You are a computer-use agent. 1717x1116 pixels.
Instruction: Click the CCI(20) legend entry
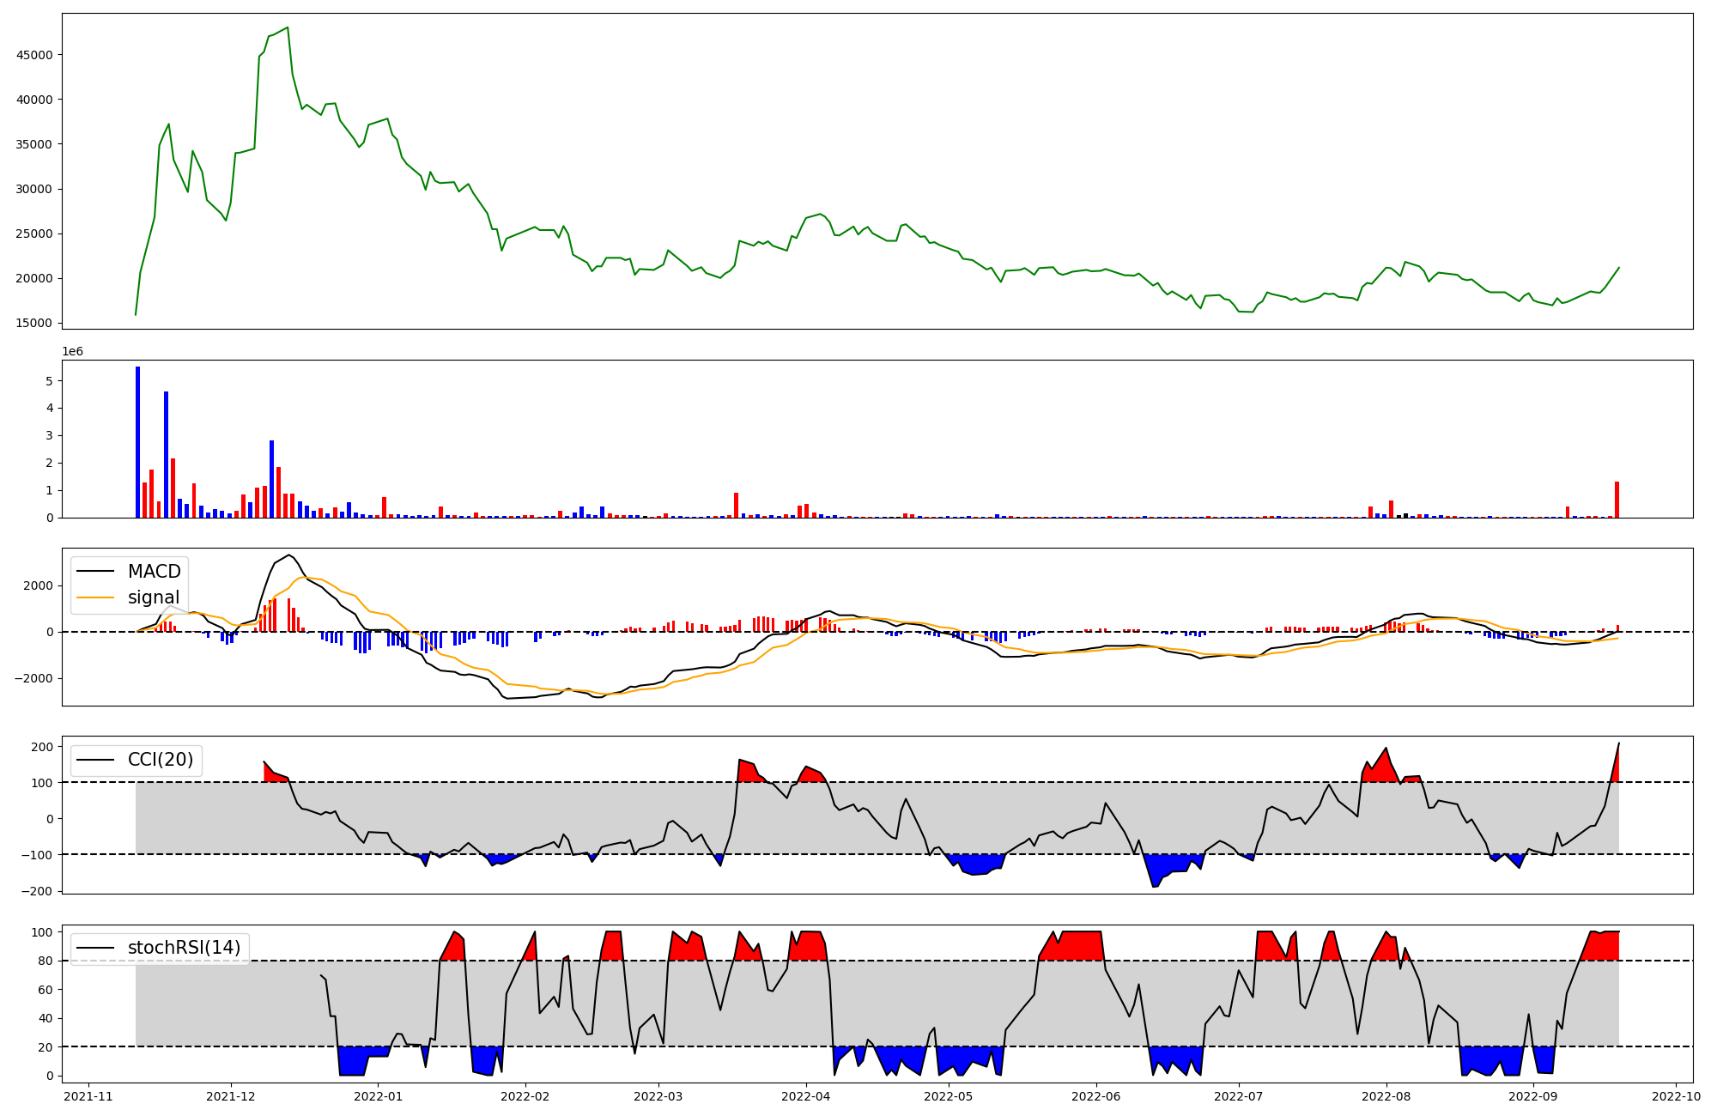pos(160,760)
